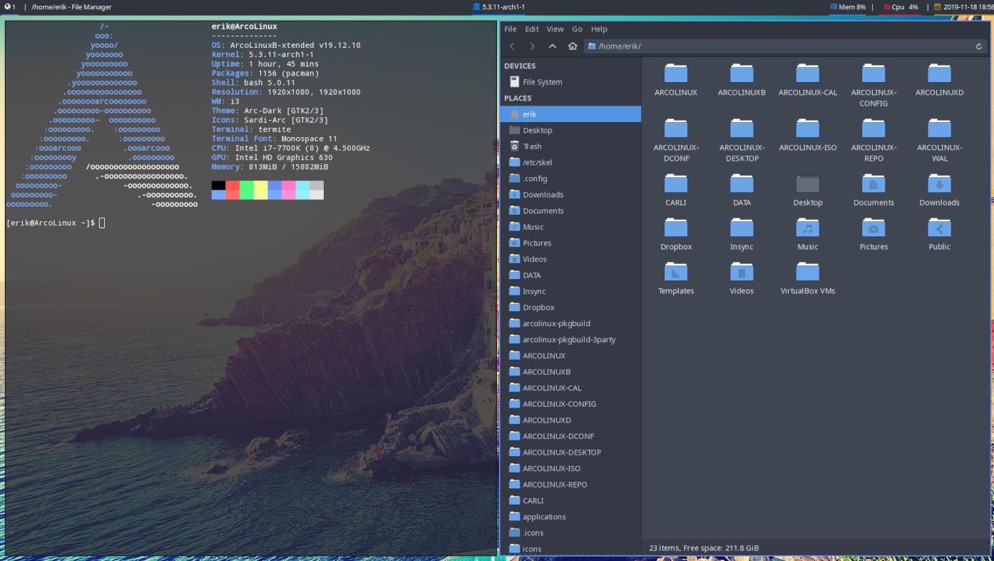Open Music in the Places sidebar
This screenshot has width=994, height=561.
click(x=570, y=227)
